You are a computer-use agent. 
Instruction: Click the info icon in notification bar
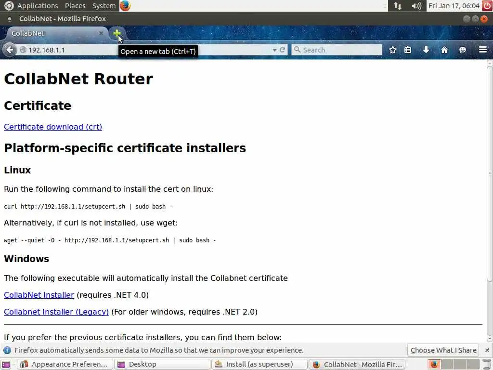(7, 350)
